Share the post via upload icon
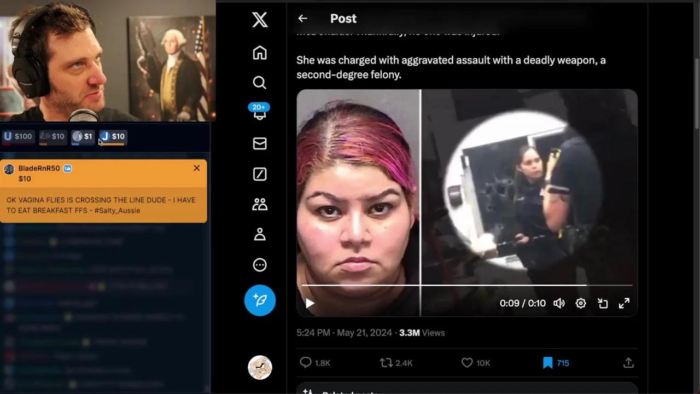Screen dimensions: 700x394 coord(628,363)
